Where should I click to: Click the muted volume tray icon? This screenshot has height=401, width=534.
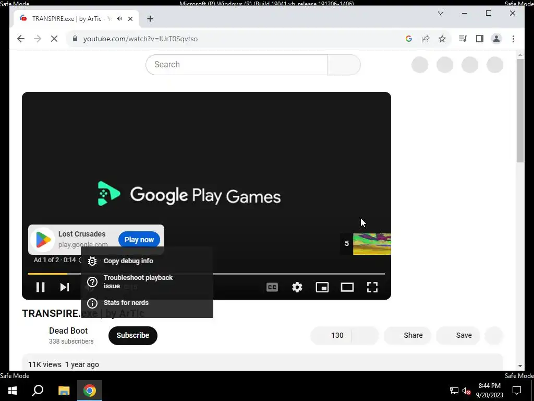[467, 391]
